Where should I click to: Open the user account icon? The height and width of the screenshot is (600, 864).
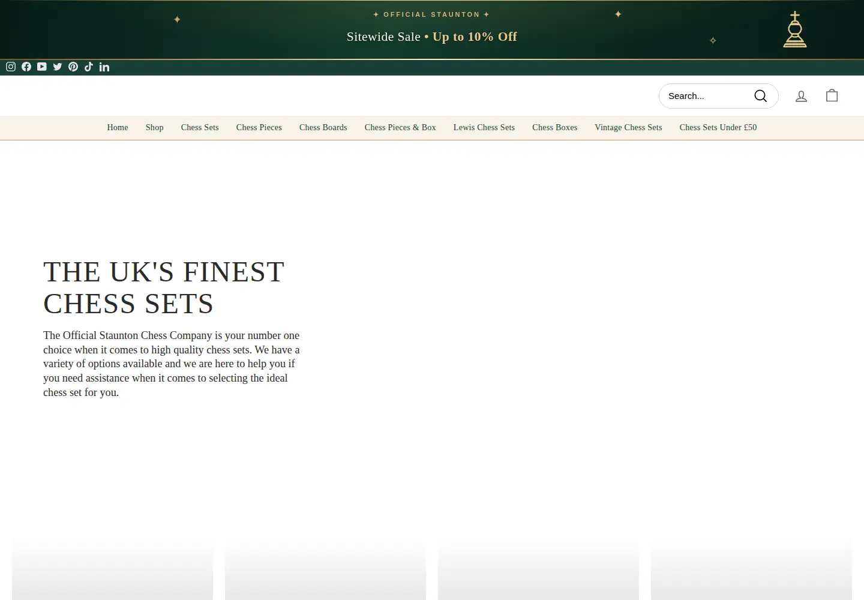[801, 96]
